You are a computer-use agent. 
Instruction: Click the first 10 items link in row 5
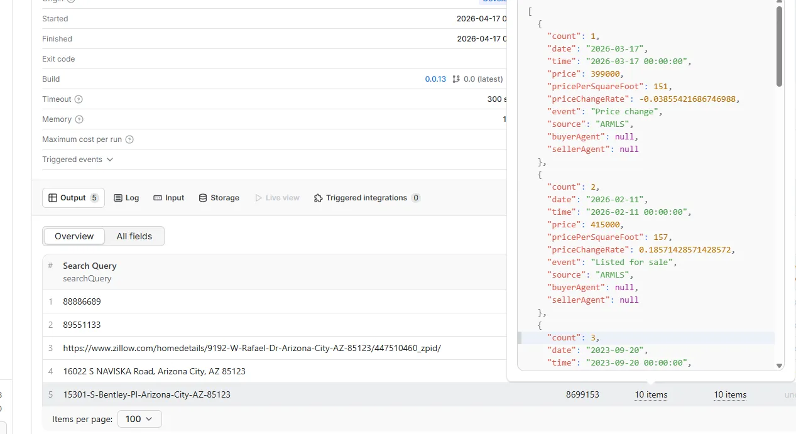coord(651,395)
